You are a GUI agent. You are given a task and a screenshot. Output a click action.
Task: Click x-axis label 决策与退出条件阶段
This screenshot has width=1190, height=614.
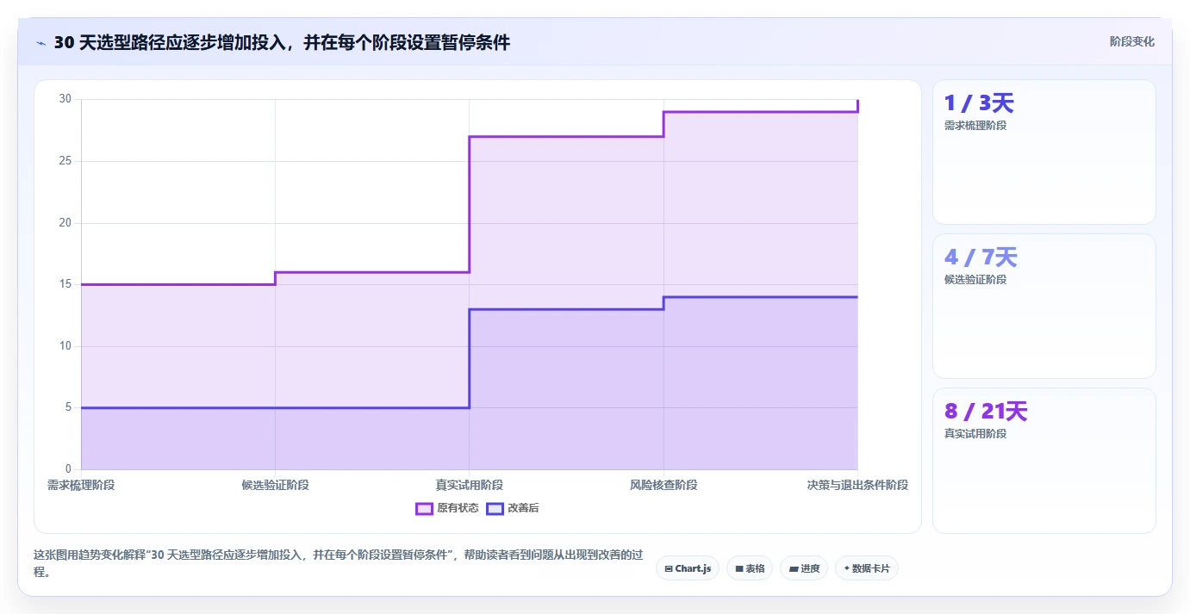857,486
